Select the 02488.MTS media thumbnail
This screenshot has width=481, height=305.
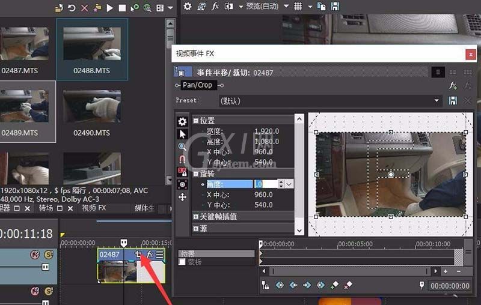pos(92,49)
